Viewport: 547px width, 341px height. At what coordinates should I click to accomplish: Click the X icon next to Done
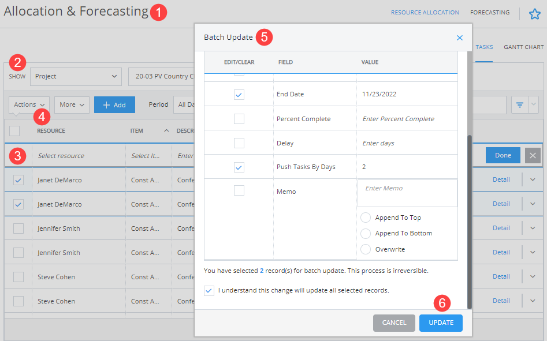pyautogui.click(x=533, y=155)
